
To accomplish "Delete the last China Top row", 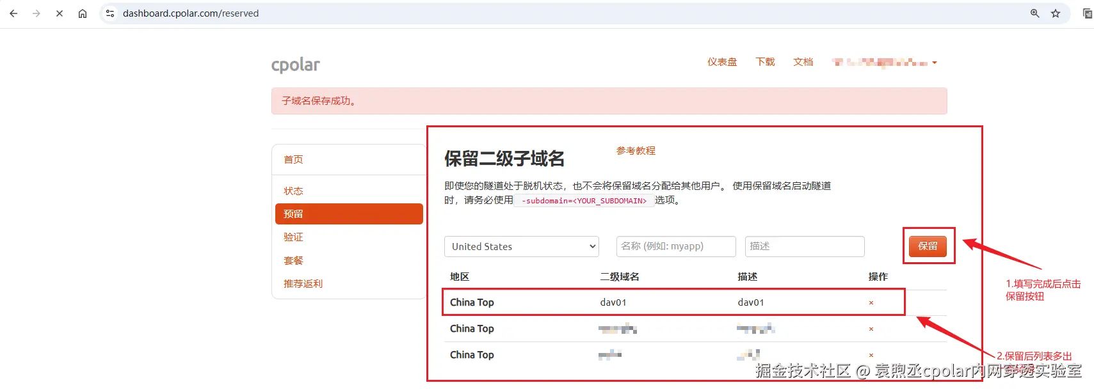I will click(x=871, y=355).
